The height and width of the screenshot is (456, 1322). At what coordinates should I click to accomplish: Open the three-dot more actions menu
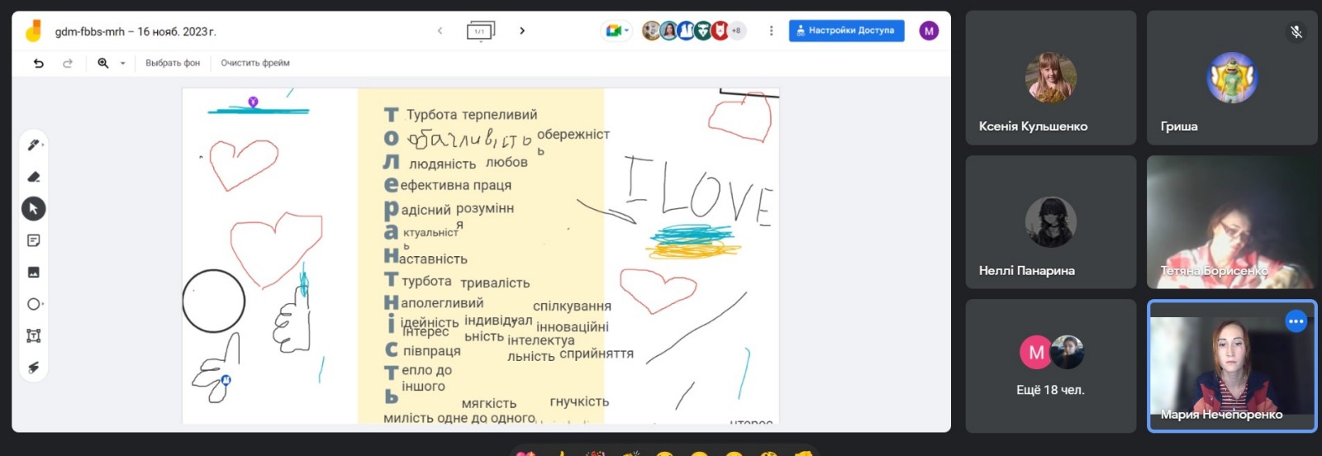[771, 31]
